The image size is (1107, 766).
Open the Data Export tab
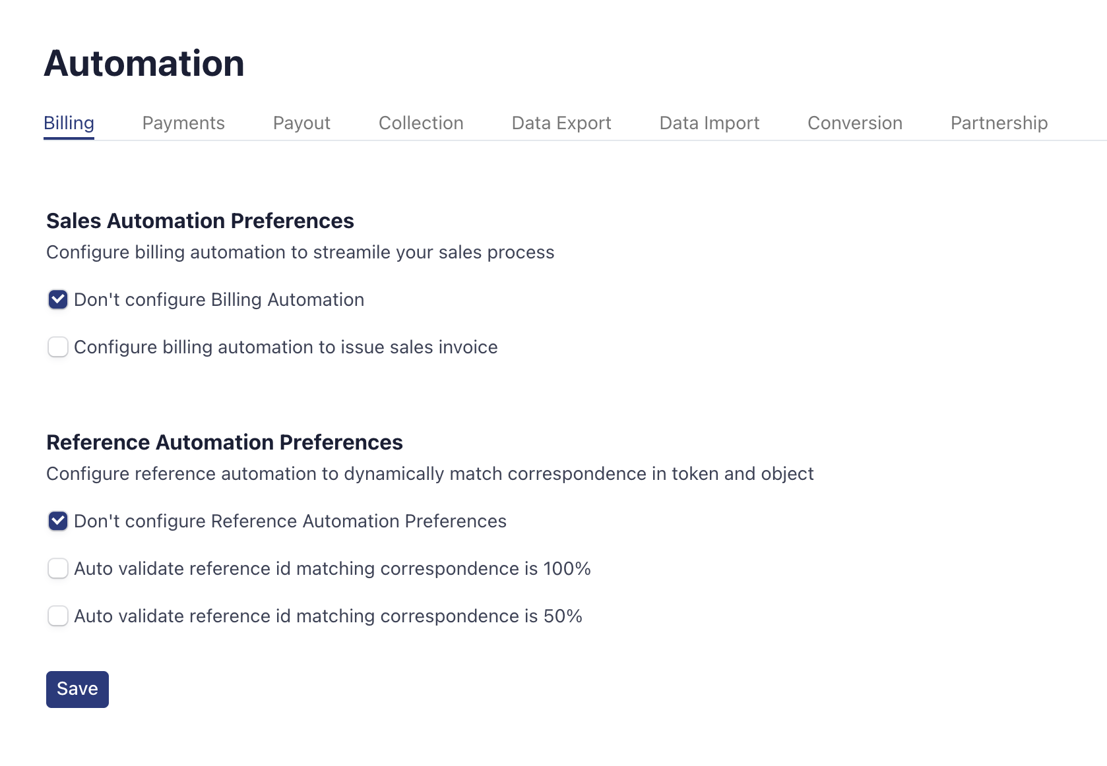561,123
